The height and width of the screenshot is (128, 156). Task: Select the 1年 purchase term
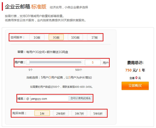point(42,113)
